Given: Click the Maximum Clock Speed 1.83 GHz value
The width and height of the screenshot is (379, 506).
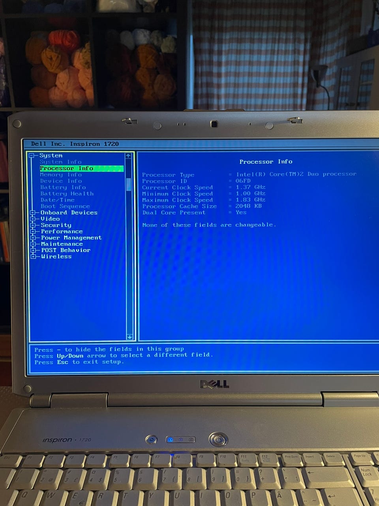Looking at the screenshot, I should pos(250,200).
